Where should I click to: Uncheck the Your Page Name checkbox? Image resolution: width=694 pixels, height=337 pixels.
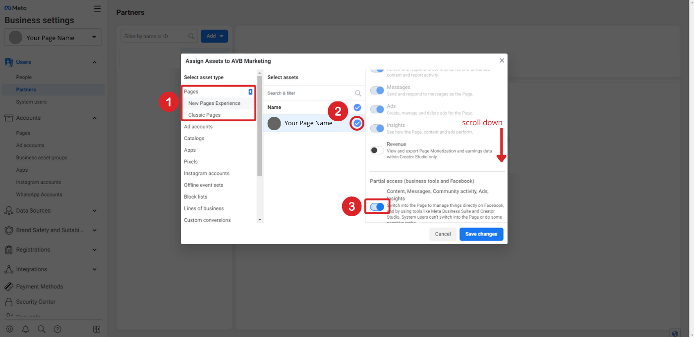coord(357,123)
